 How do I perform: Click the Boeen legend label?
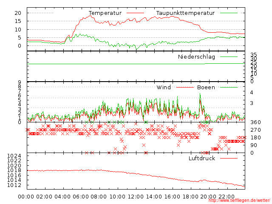[206, 87]
